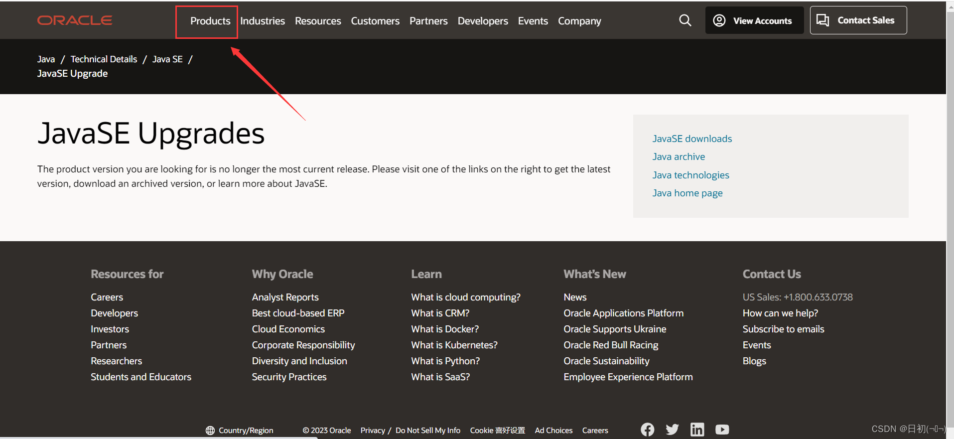Open Oracle Red Bull Racing link

point(611,345)
